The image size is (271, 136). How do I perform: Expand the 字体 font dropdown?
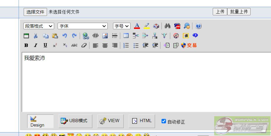click(x=83, y=26)
